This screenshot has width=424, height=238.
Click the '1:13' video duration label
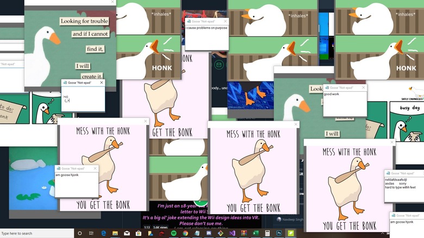coord(147,227)
